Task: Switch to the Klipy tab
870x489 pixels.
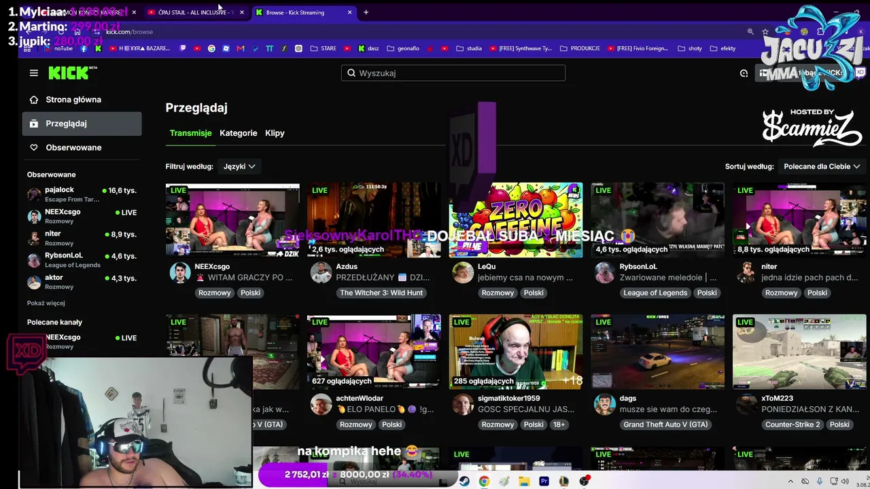Action: click(x=275, y=133)
